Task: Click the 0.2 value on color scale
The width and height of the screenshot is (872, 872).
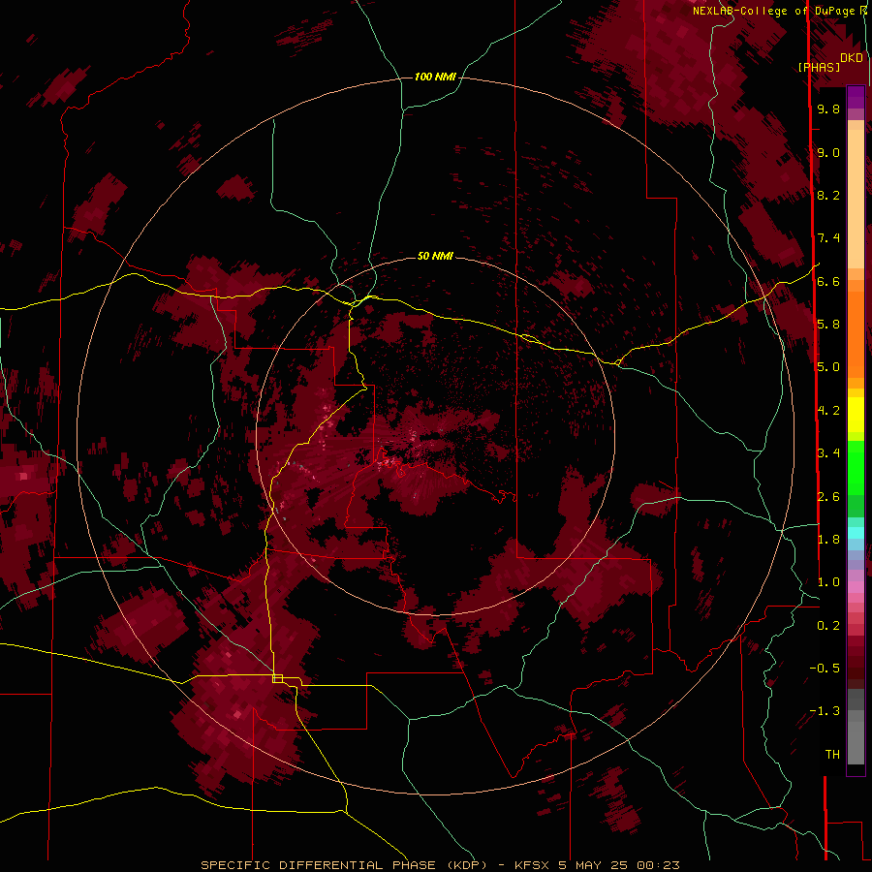Action: [x=828, y=626]
